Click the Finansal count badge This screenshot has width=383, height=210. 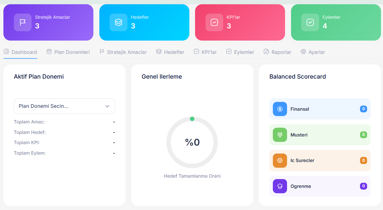click(363, 109)
